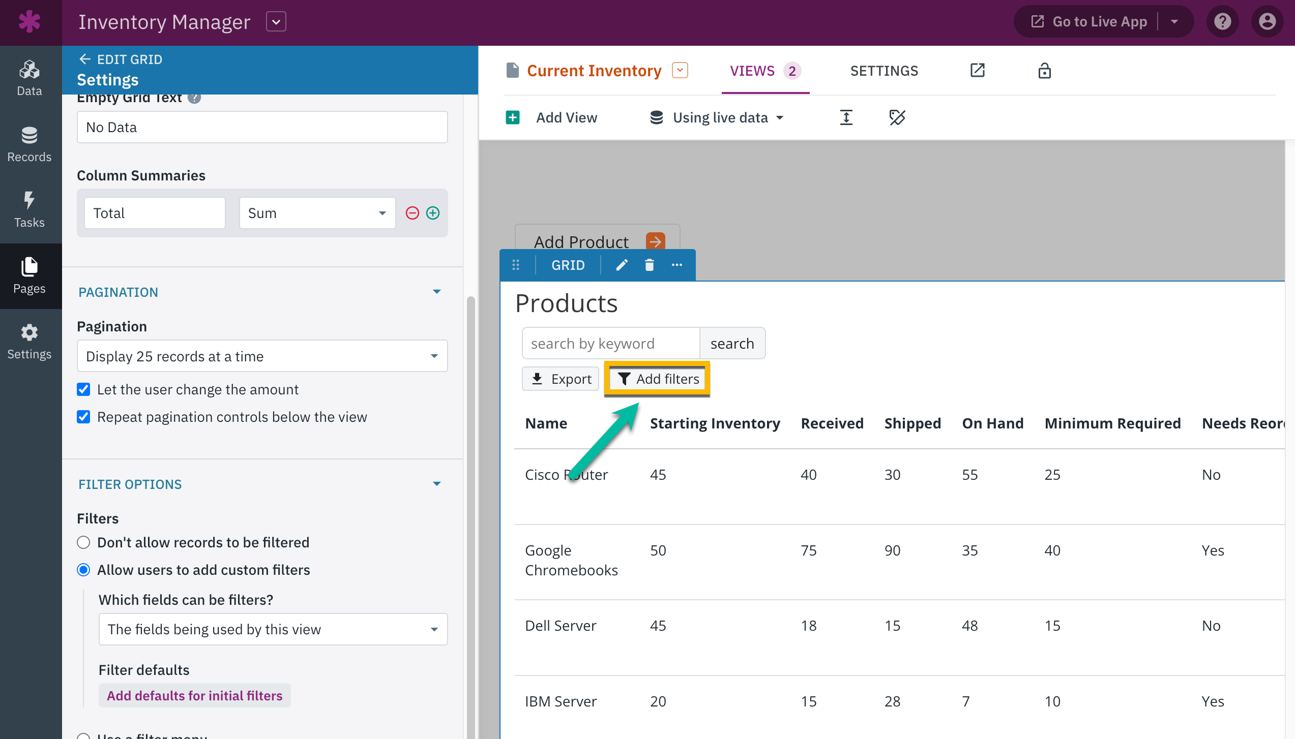Screen dimensions: 1295x739
Task: Open page in new window icon
Action: tap(978, 71)
